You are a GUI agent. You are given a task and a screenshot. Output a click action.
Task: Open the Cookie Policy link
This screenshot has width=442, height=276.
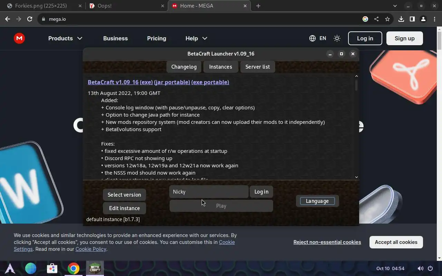point(91,249)
